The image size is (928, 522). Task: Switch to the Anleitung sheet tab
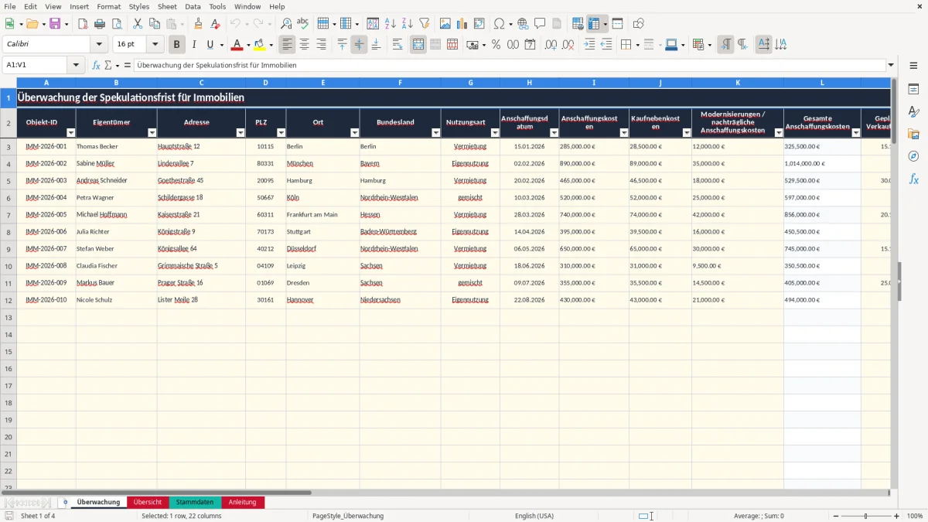coord(243,502)
